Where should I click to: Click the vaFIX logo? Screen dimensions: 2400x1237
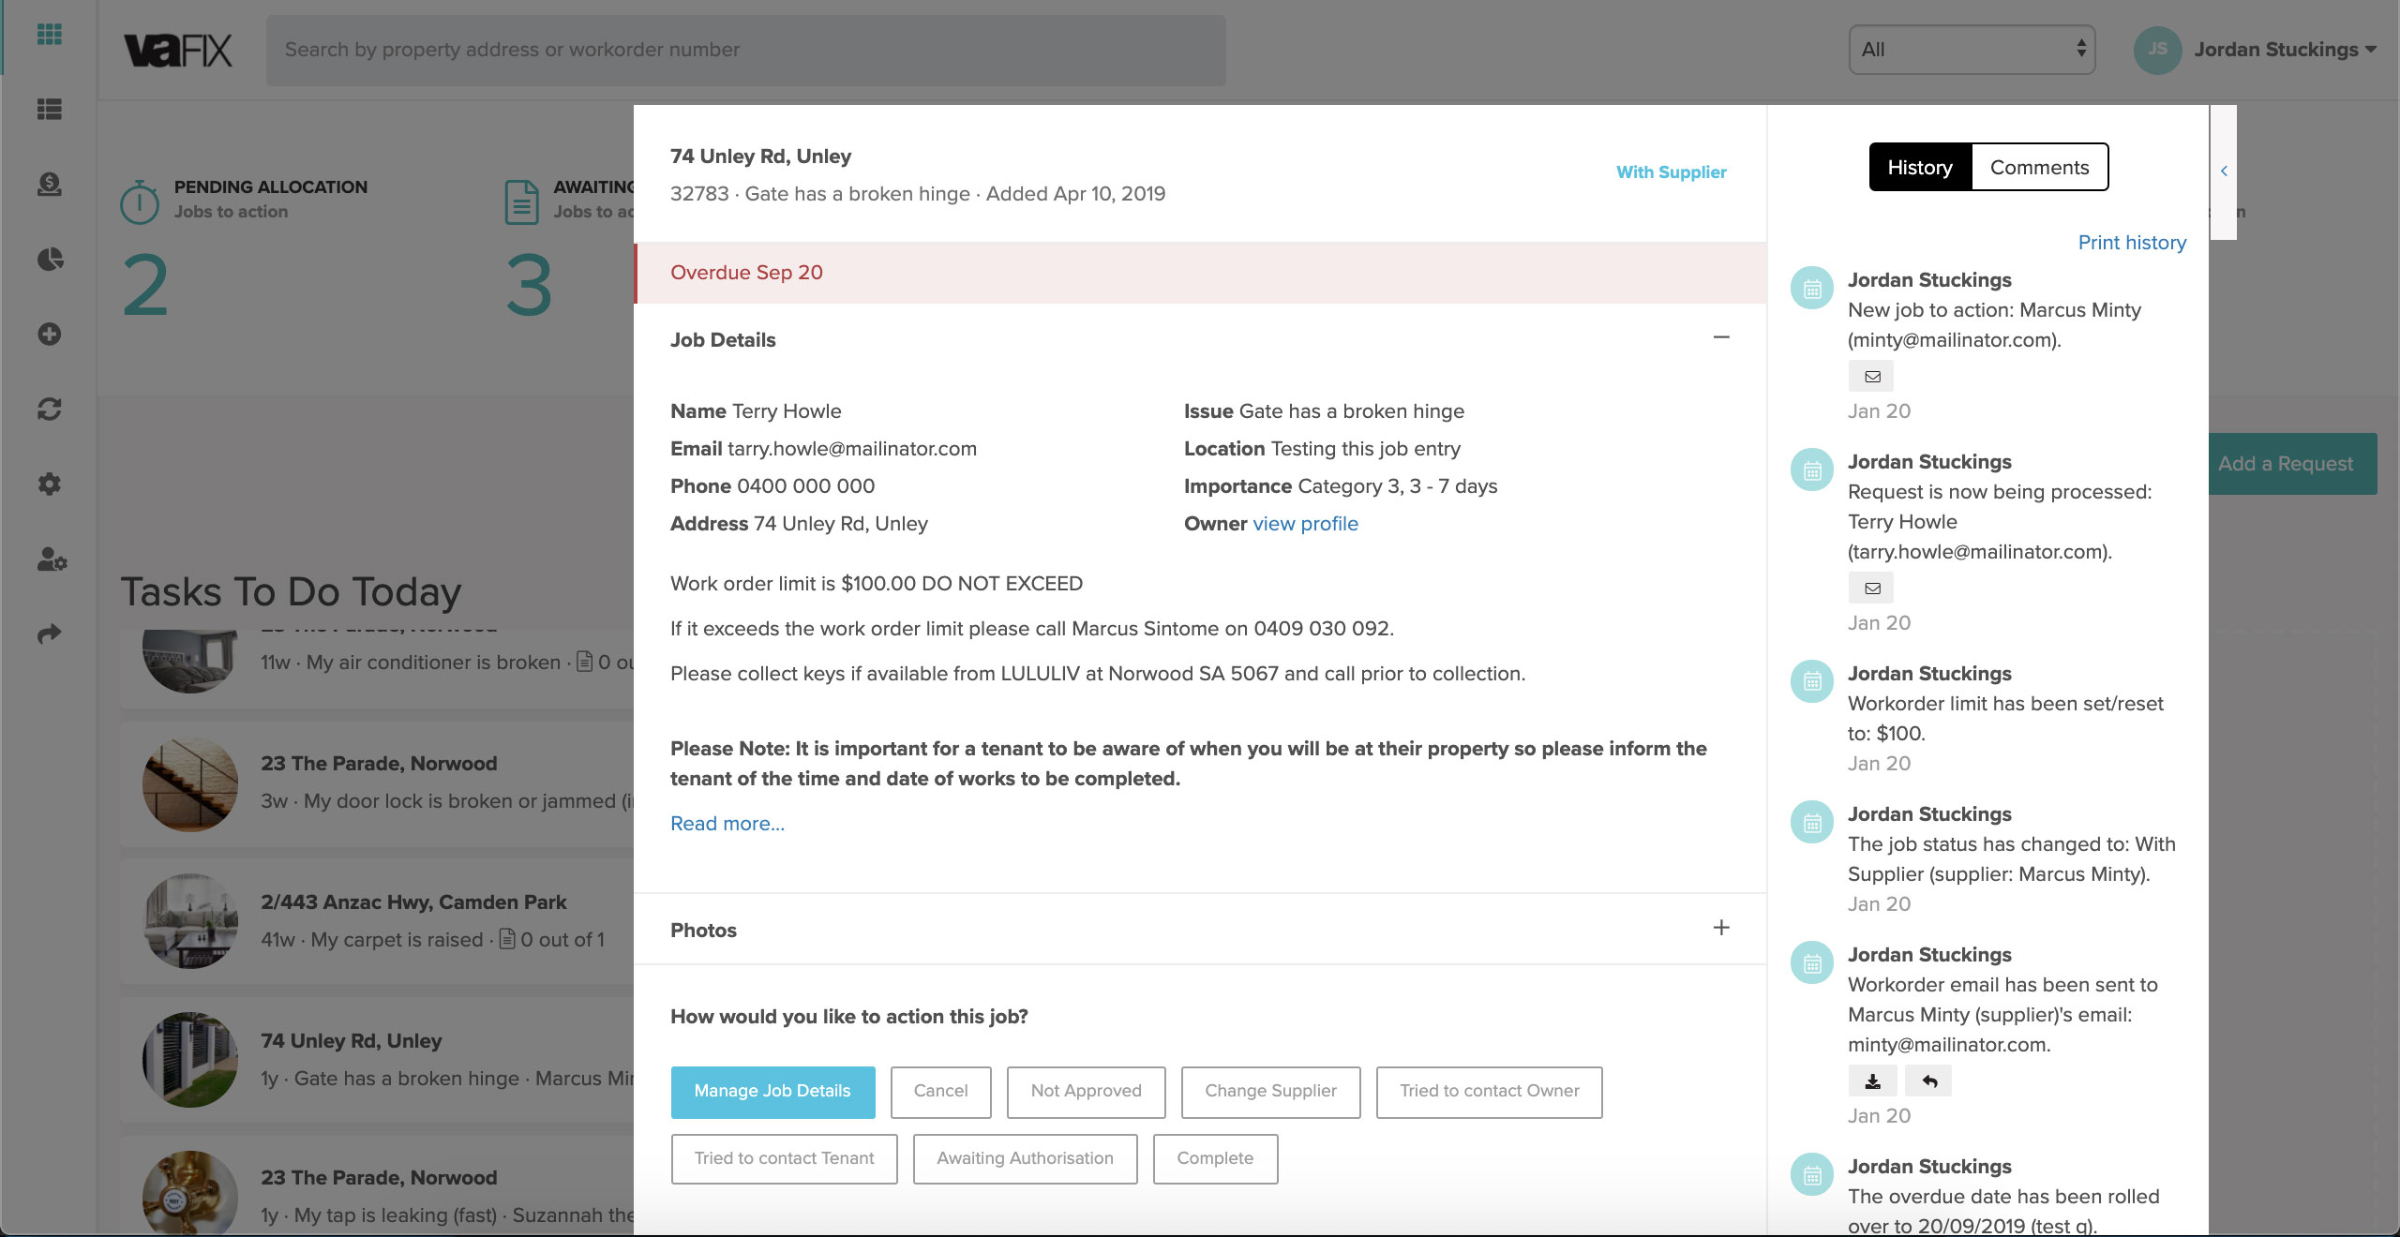178,50
